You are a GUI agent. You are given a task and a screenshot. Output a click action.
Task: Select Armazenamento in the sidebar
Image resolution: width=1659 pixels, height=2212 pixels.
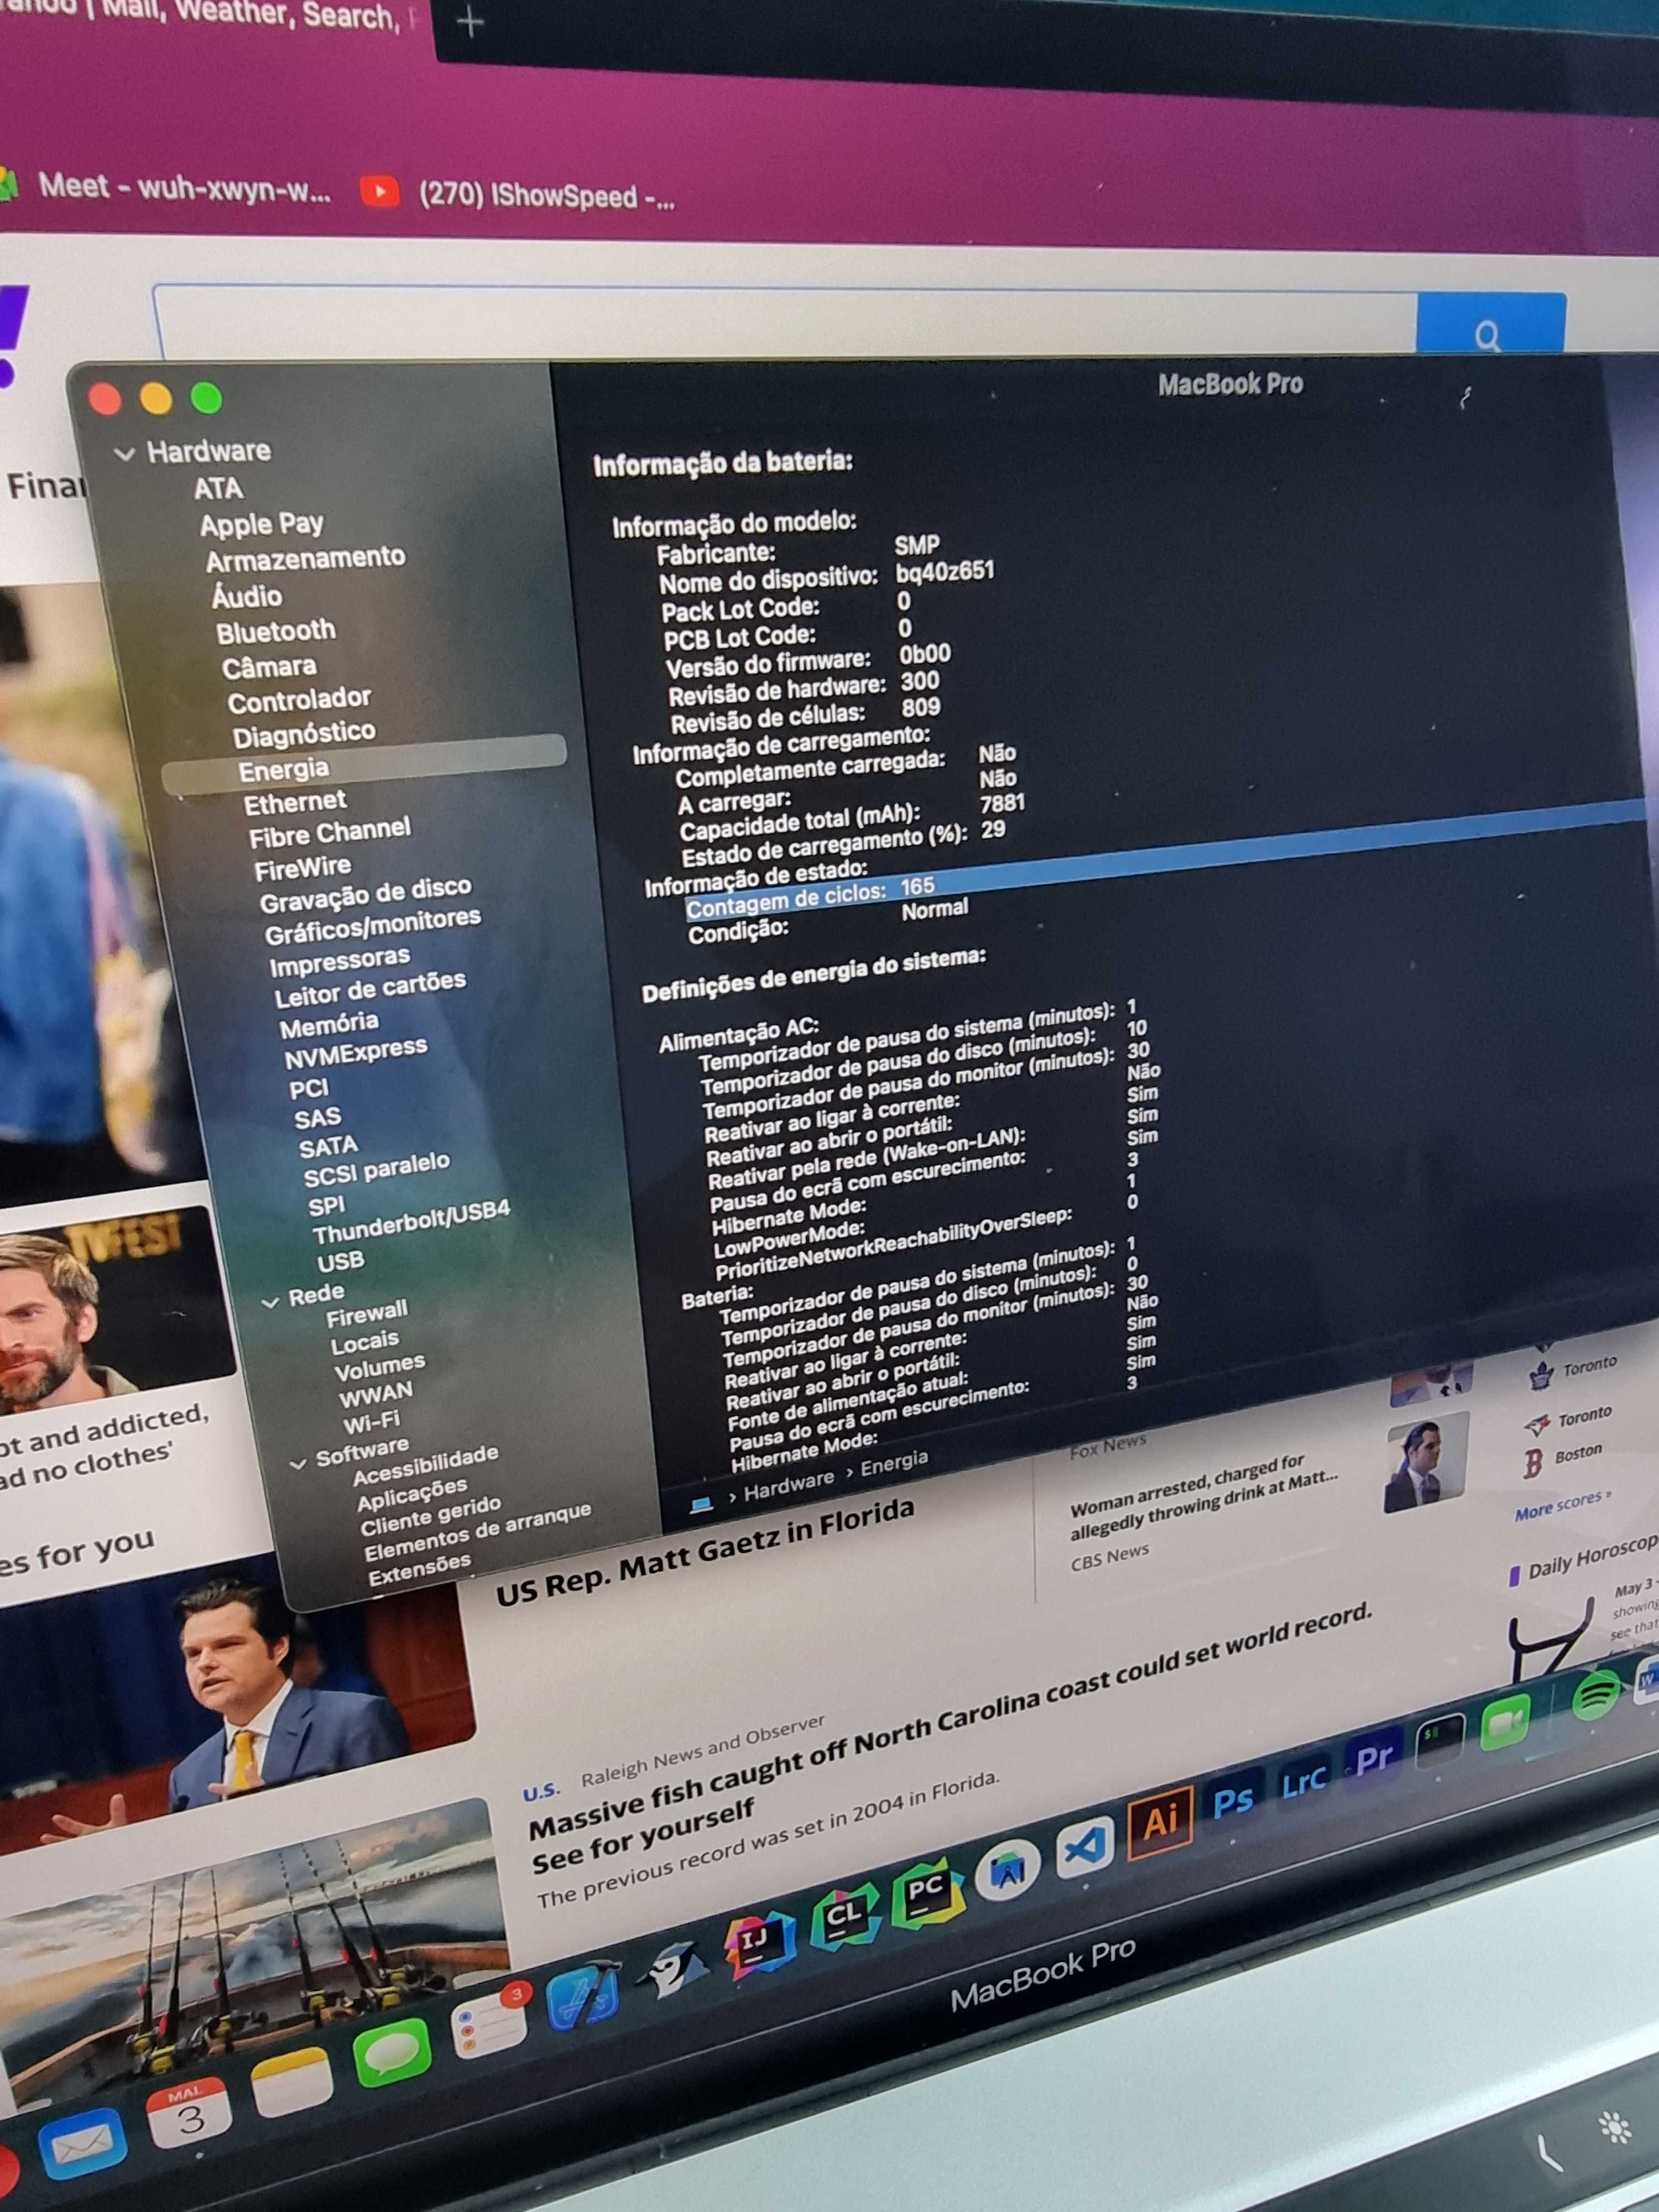[x=305, y=558]
